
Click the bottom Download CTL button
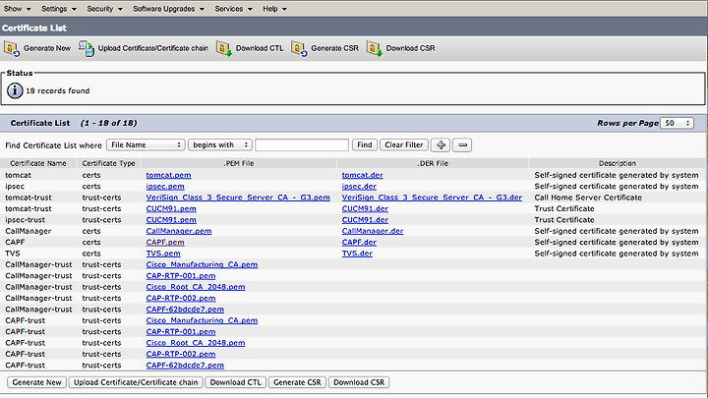236,382
